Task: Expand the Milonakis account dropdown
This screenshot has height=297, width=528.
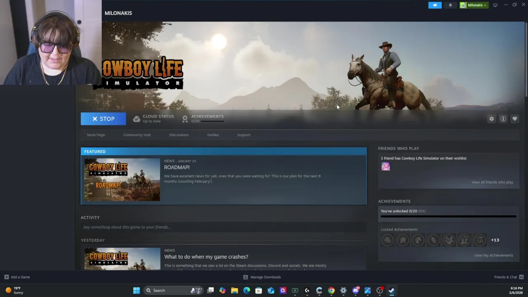Action: pyautogui.click(x=474, y=5)
